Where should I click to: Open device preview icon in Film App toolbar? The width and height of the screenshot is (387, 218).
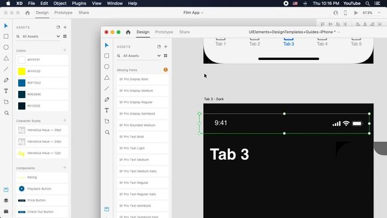pyautogui.click(x=345, y=13)
